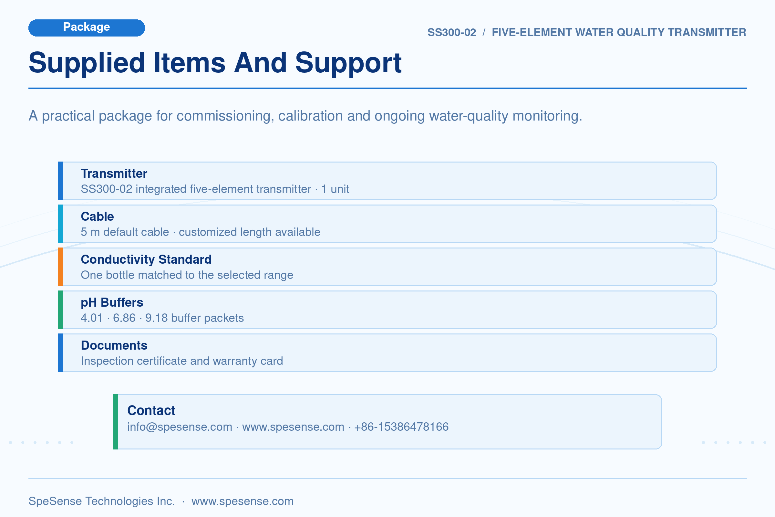Click the green accent bar beside pH Buffers
The image size is (775, 517).
pyautogui.click(x=61, y=310)
